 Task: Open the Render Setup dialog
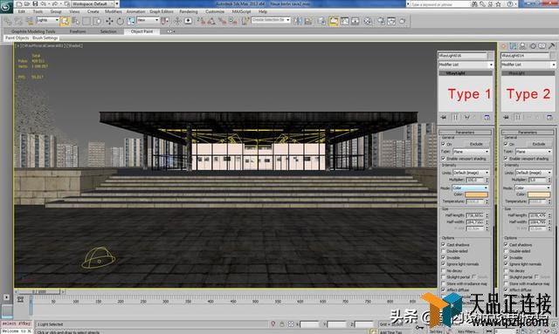(x=381, y=21)
